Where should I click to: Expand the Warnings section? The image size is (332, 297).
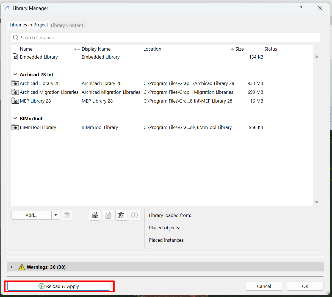click(x=12, y=267)
